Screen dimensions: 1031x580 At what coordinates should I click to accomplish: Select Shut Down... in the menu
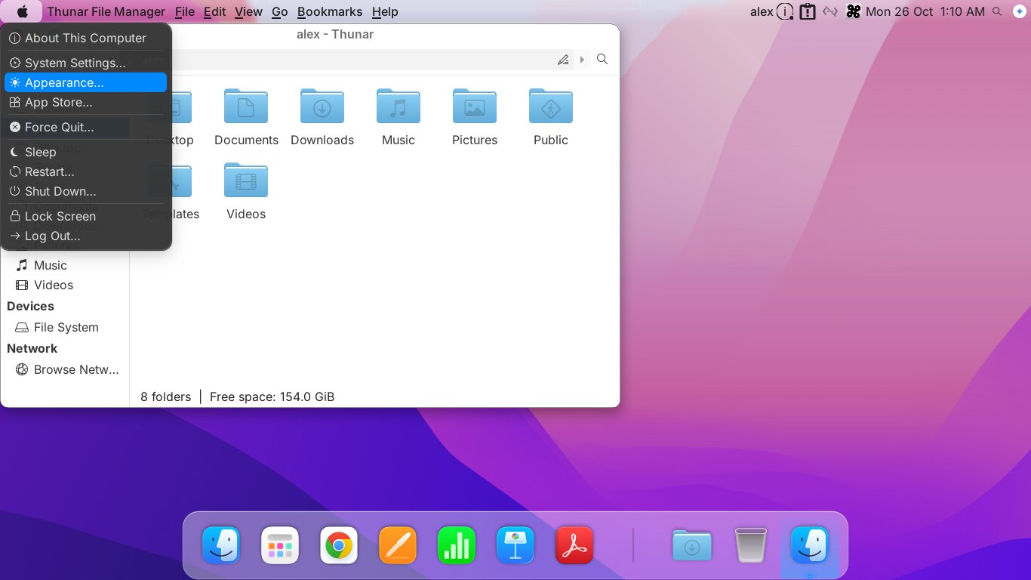(x=85, y=191)
